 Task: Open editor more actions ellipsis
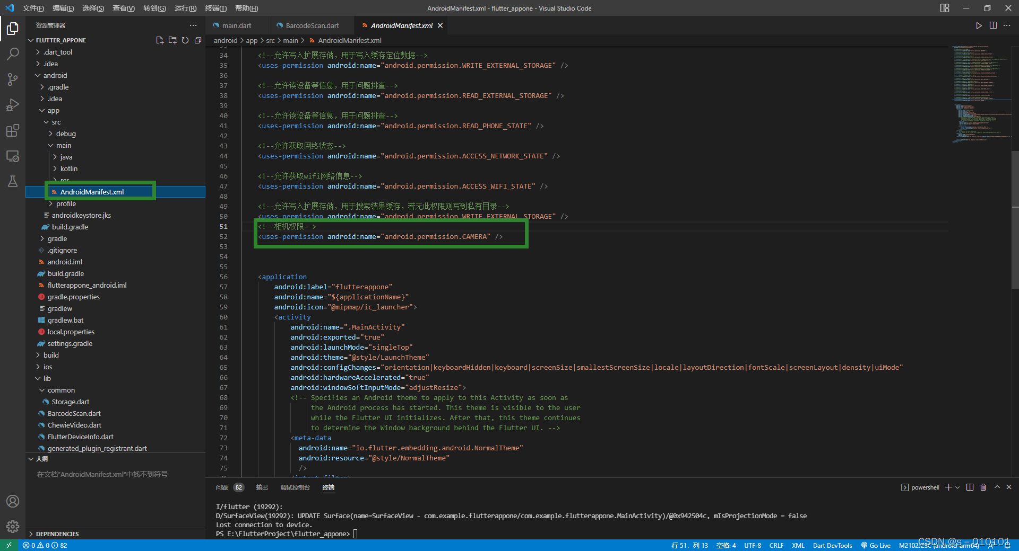pyautogui.click(x=1007, y=25)
